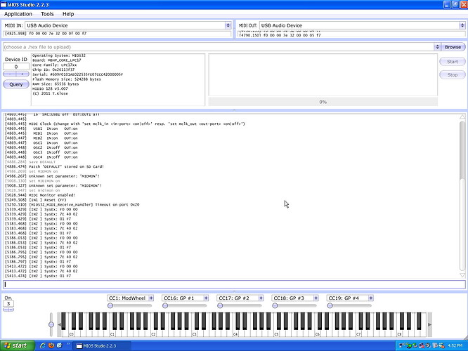
Task: Click the third quick launch icon beside Firefox
Action: [60, 345]
